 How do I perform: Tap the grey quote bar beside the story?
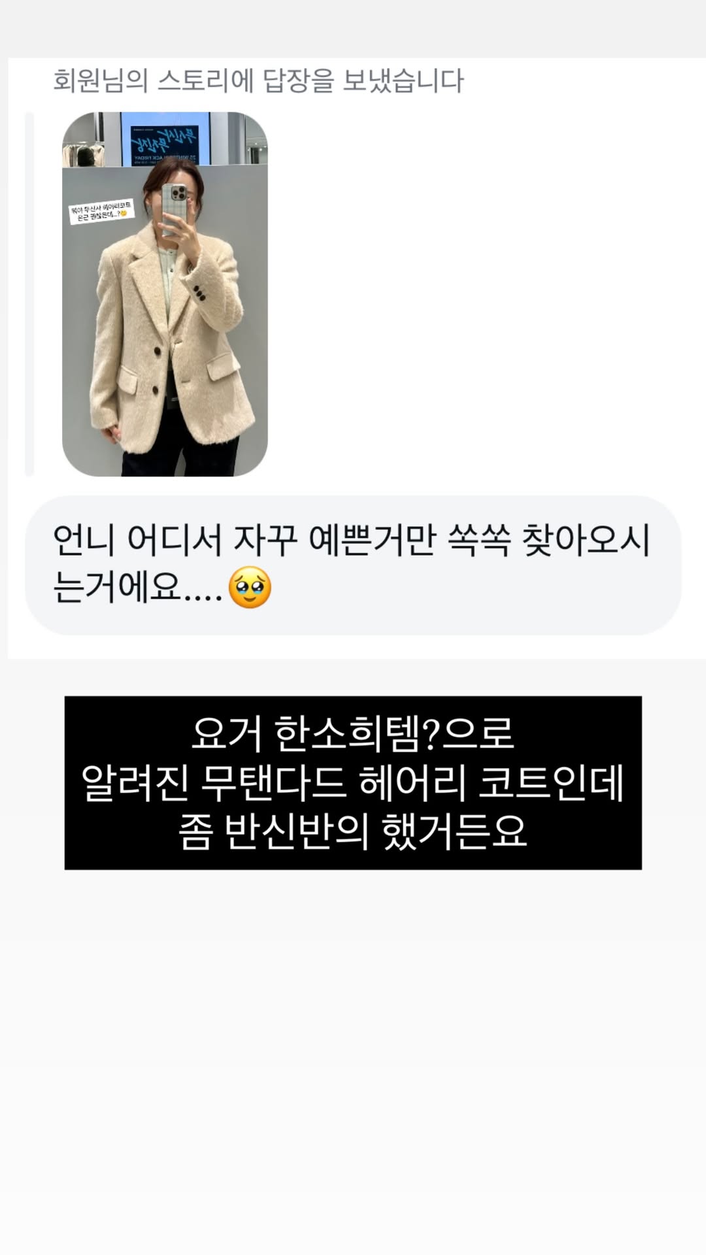(29, 294)
